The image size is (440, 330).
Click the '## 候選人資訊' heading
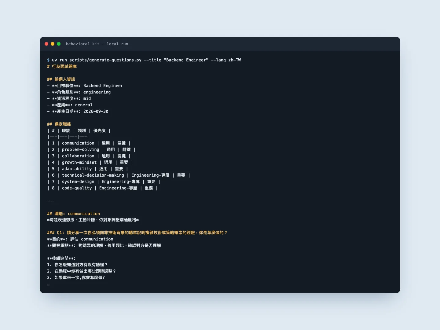point(61,79)
